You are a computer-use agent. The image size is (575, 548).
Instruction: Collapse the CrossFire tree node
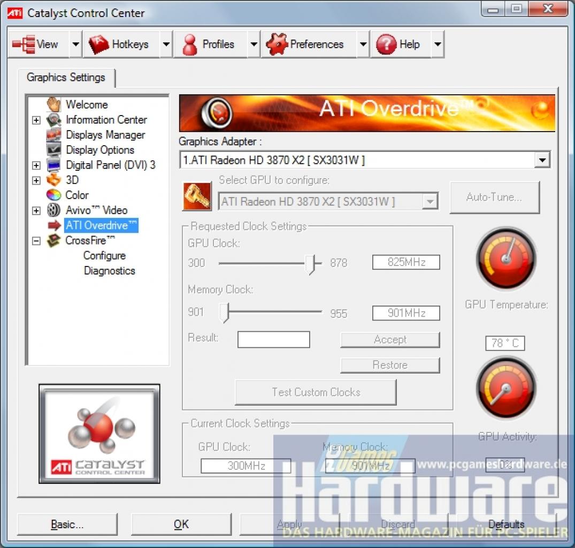point(36,241)
